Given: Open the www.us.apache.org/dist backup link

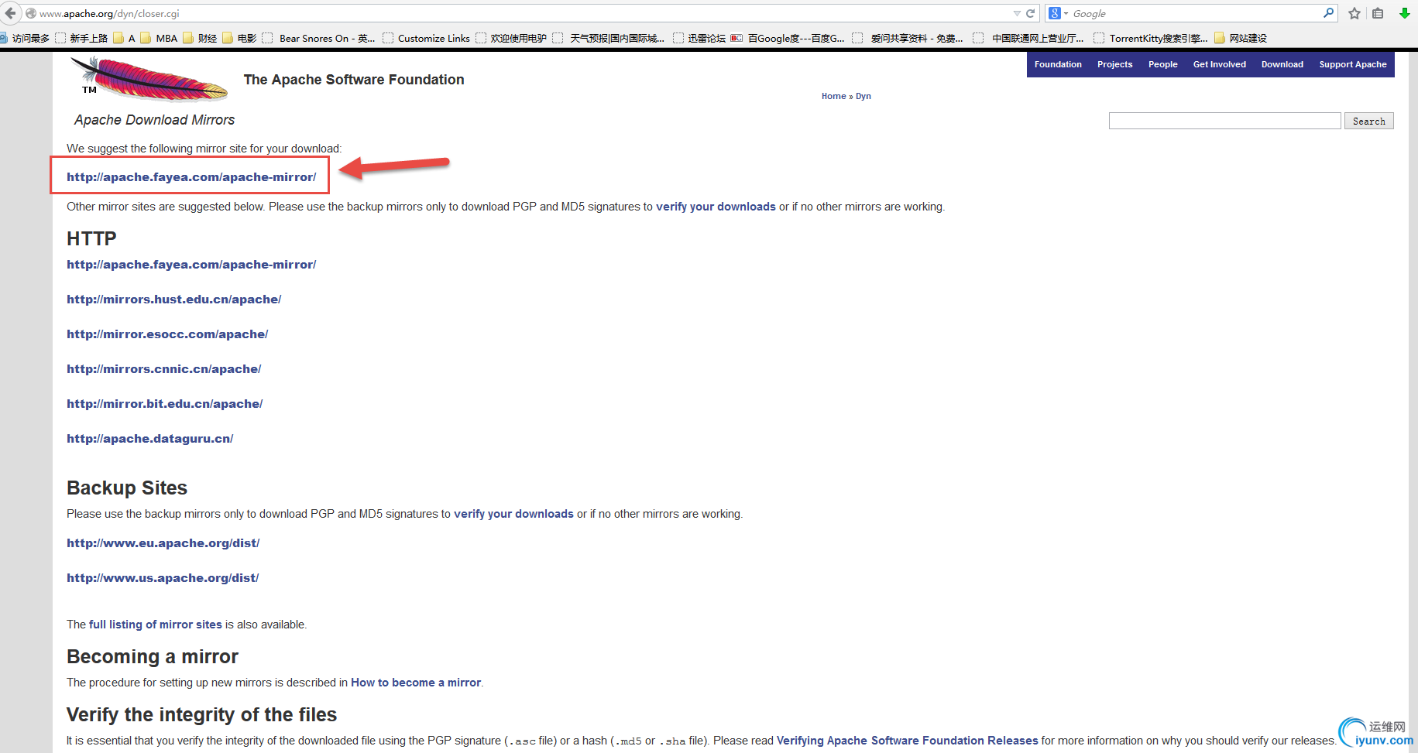Looking at the screenshot, I should pyautogui.click(x=163, y=577).
